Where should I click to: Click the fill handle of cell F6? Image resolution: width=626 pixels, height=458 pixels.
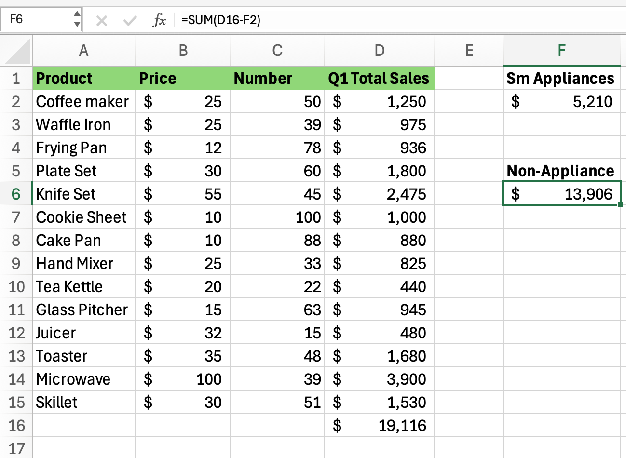click(620, 205)
